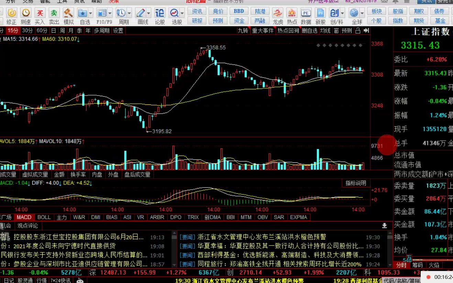The height and width of the screenshot is (283, 453).
Task: Switch to 火焰 tab in right panel
Action: point(434,265)
